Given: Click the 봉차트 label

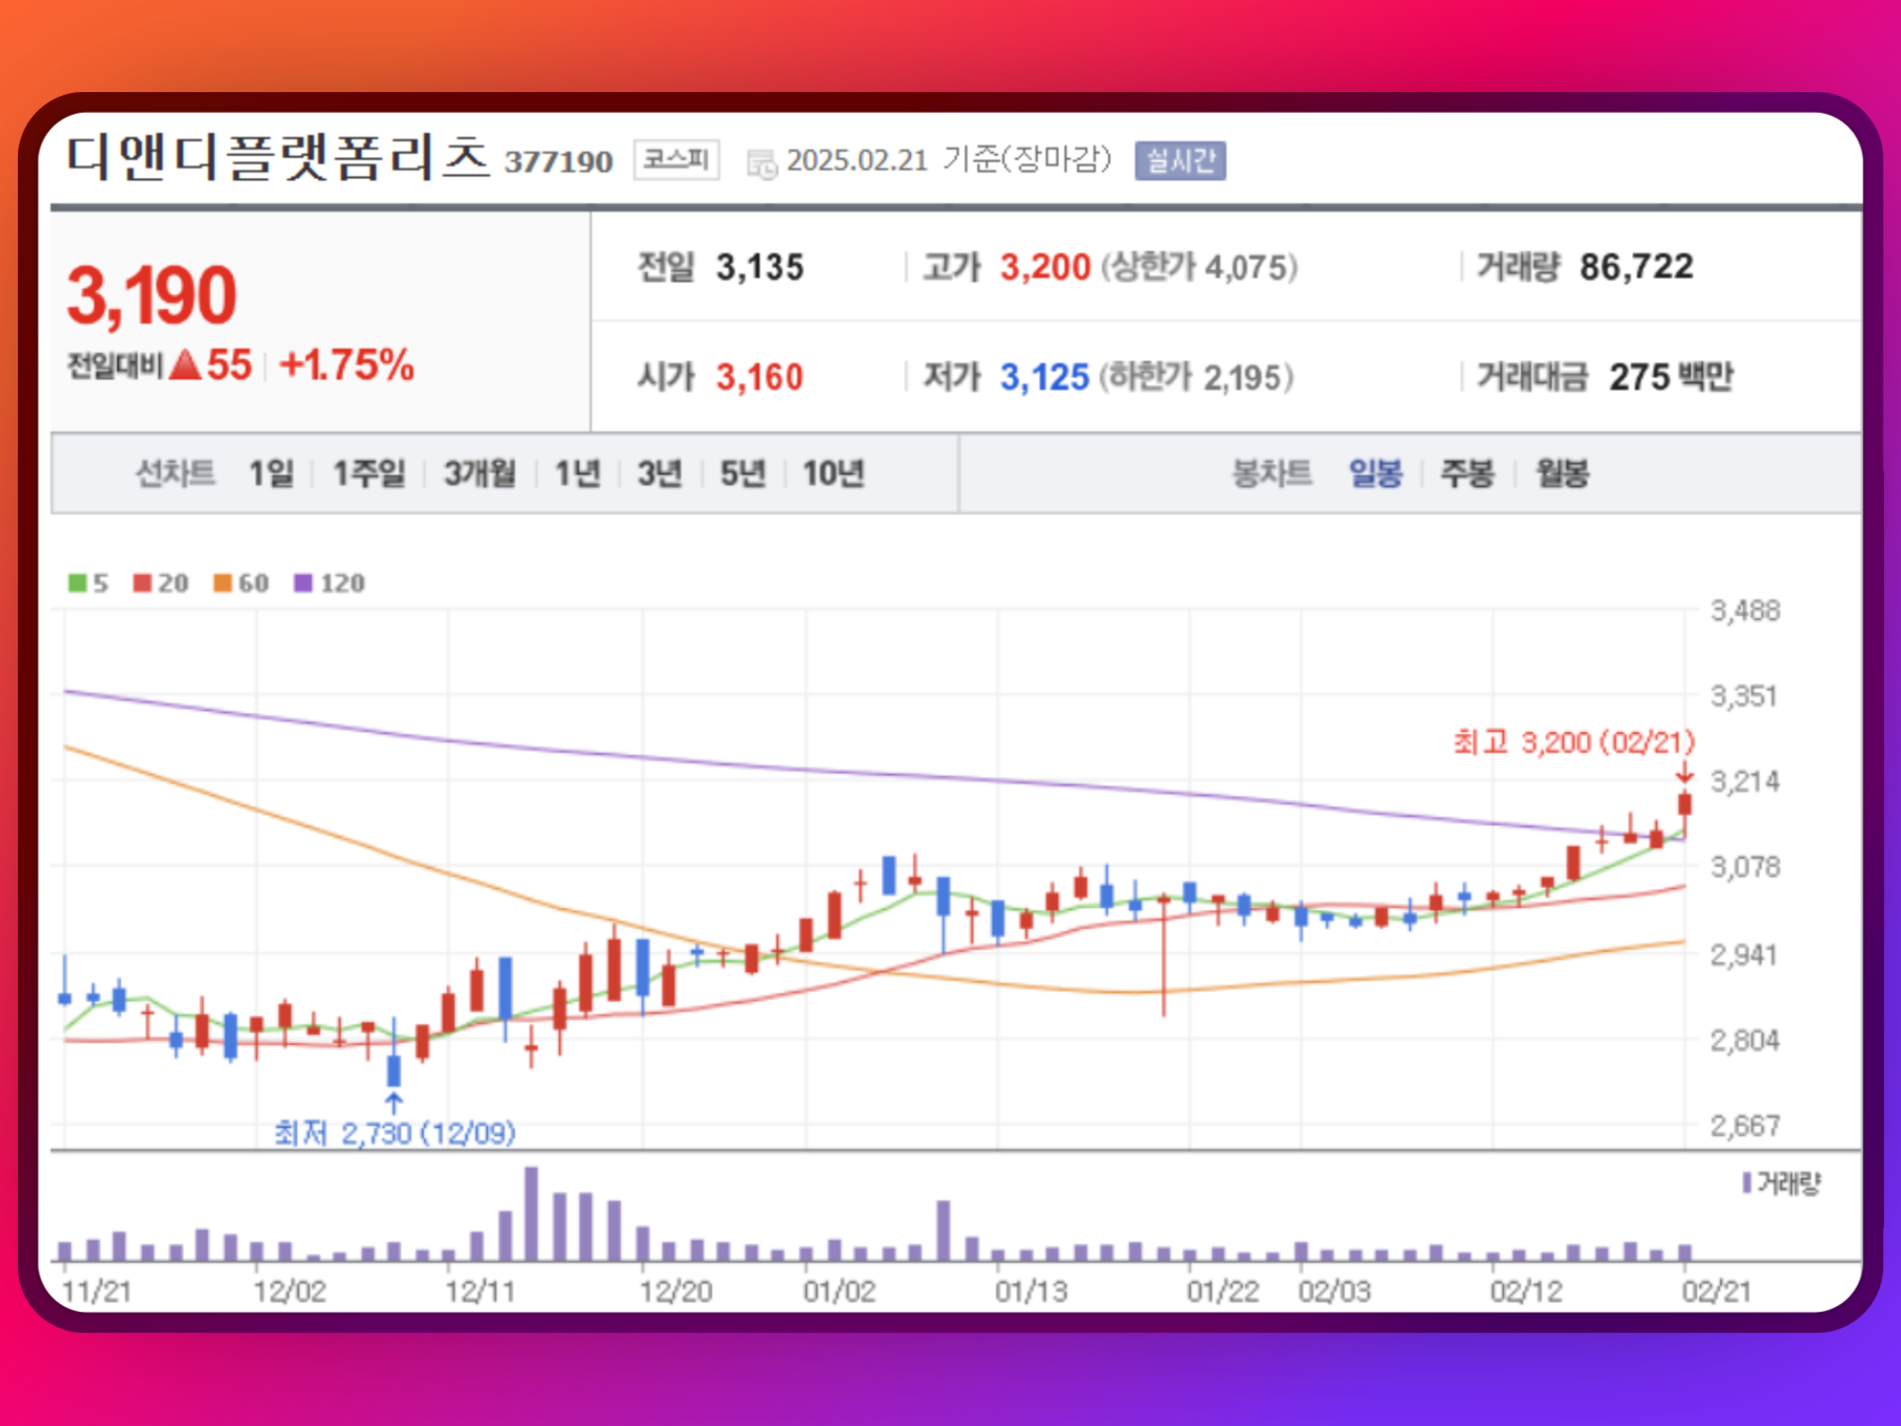Looking at the screenshot, I should click(x=1271, y=473).
